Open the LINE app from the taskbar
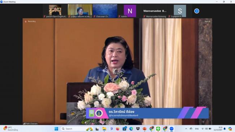235x132 pixels. (x=158, y=129)
